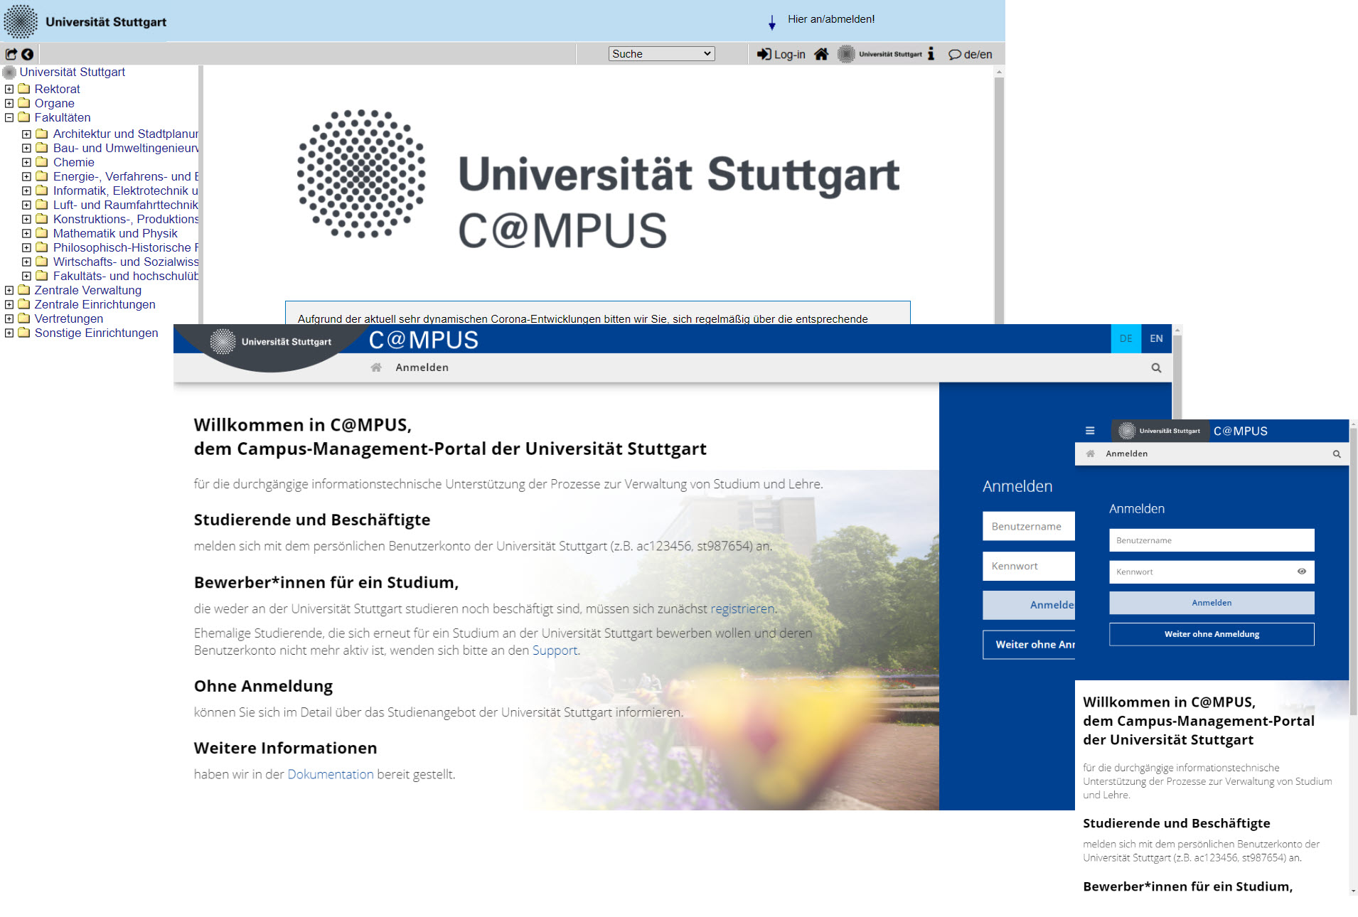Click Benutzername field in desktop login panel
Screen dimensions: 1358x917
pos(1029,526)
